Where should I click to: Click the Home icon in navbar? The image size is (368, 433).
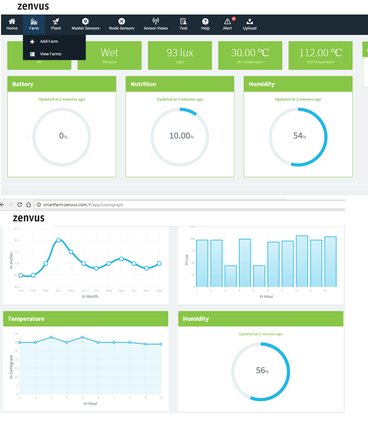click(x=12, y=21)
